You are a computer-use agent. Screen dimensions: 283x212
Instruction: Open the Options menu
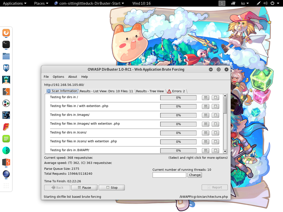click(58, 77)
